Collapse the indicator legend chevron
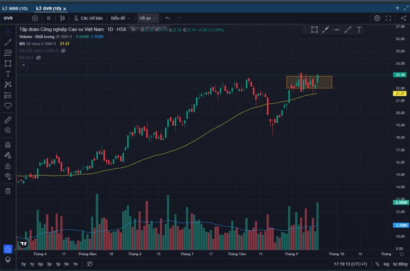This screenshot has width=410, height=271. [23, 65]
